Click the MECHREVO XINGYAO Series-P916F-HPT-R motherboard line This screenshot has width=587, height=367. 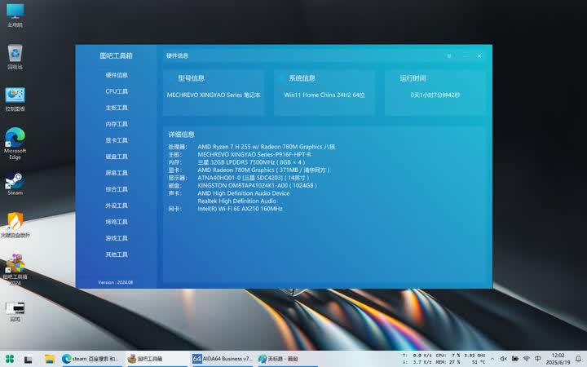tap(254, 155)
